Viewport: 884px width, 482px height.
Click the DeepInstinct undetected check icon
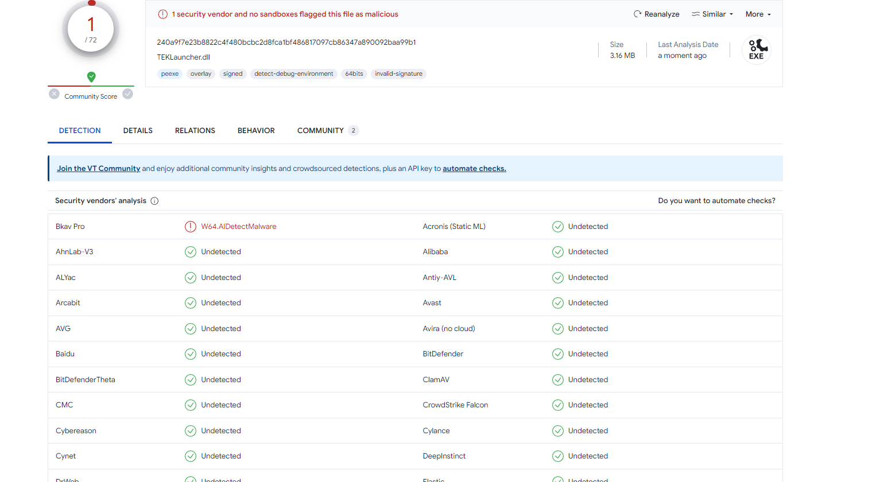pyautogui.click(x=558, y=456)
